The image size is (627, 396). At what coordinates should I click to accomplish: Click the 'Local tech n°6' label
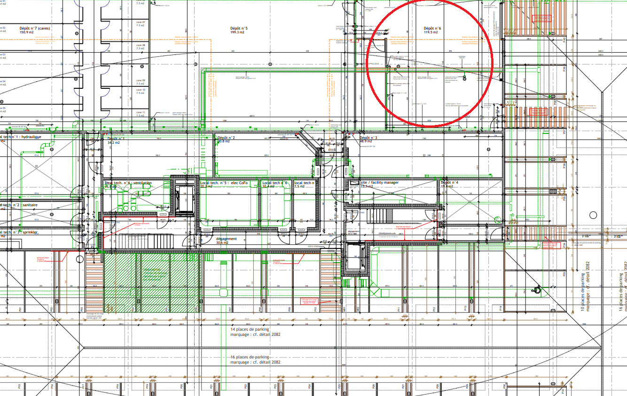click(x=275, y=183)
